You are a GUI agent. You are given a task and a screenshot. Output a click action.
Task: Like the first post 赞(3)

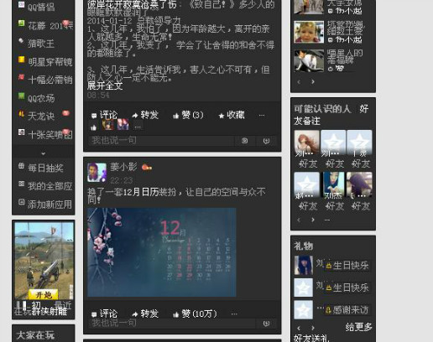pos(188,115)
